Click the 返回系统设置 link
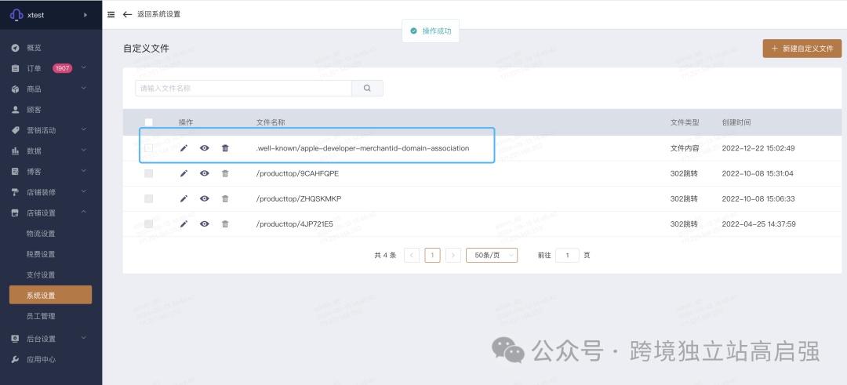 click(158, 15)
